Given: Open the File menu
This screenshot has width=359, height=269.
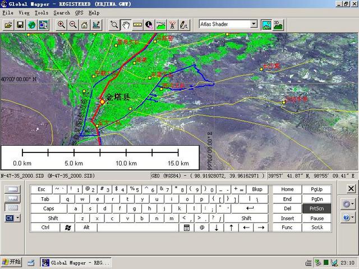Looking at the screenshot, I should 8,13.
